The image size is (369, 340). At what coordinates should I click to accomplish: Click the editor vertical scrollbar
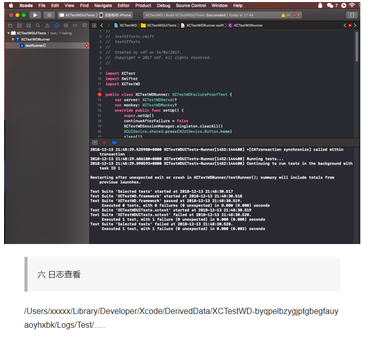(x=357, y=46)
